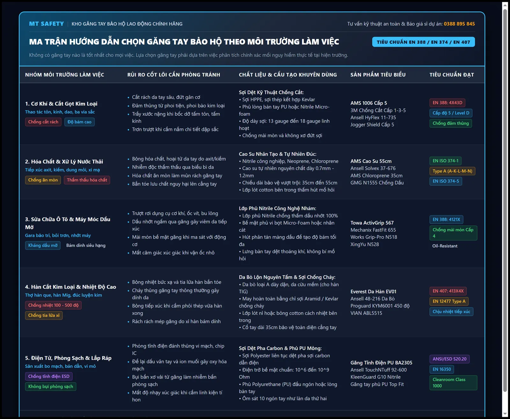The width and height of the screenshot is (510, 419).
Task: Click the ANSI/ESD S20.20 badge
Action: [x=449, y=359]
